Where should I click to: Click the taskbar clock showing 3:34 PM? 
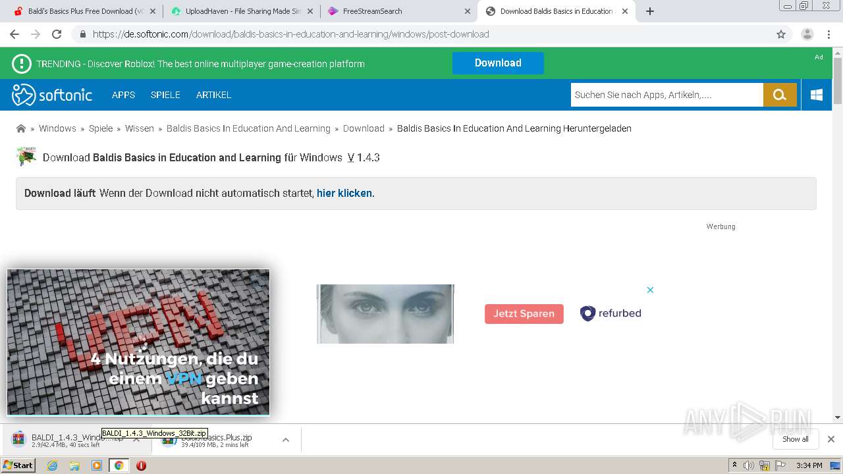tap(809, 465)
